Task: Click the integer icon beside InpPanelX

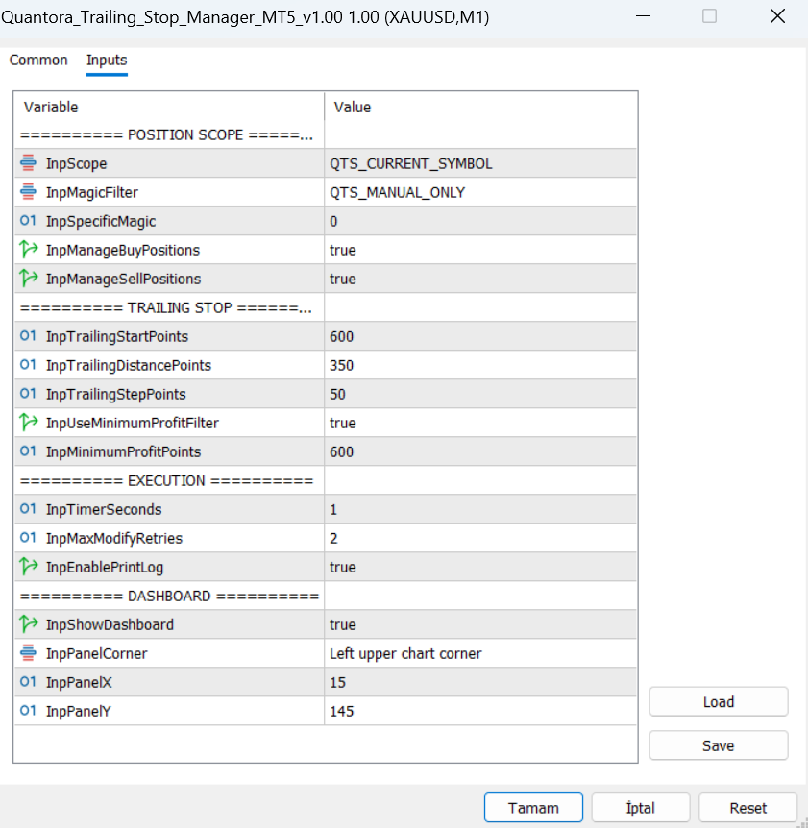Action: (28, 682)
